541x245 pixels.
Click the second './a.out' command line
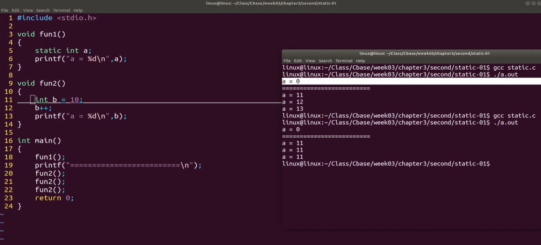tap(400, 123)
